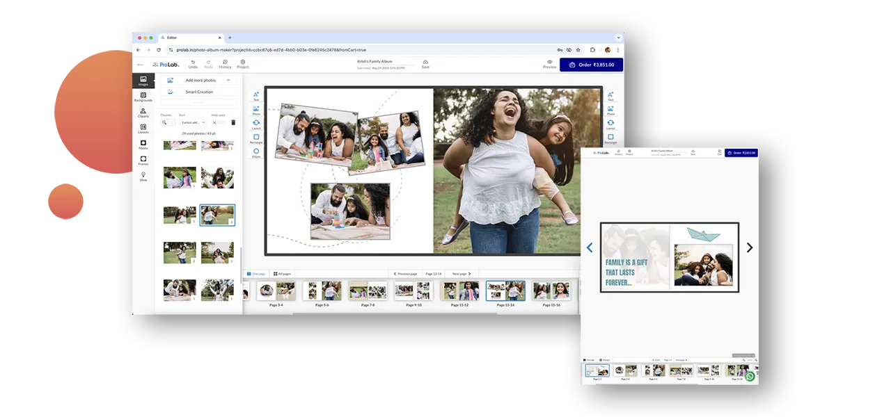Open the Frames panel
The image size is (891, 417).
click(x=143, y=160)
